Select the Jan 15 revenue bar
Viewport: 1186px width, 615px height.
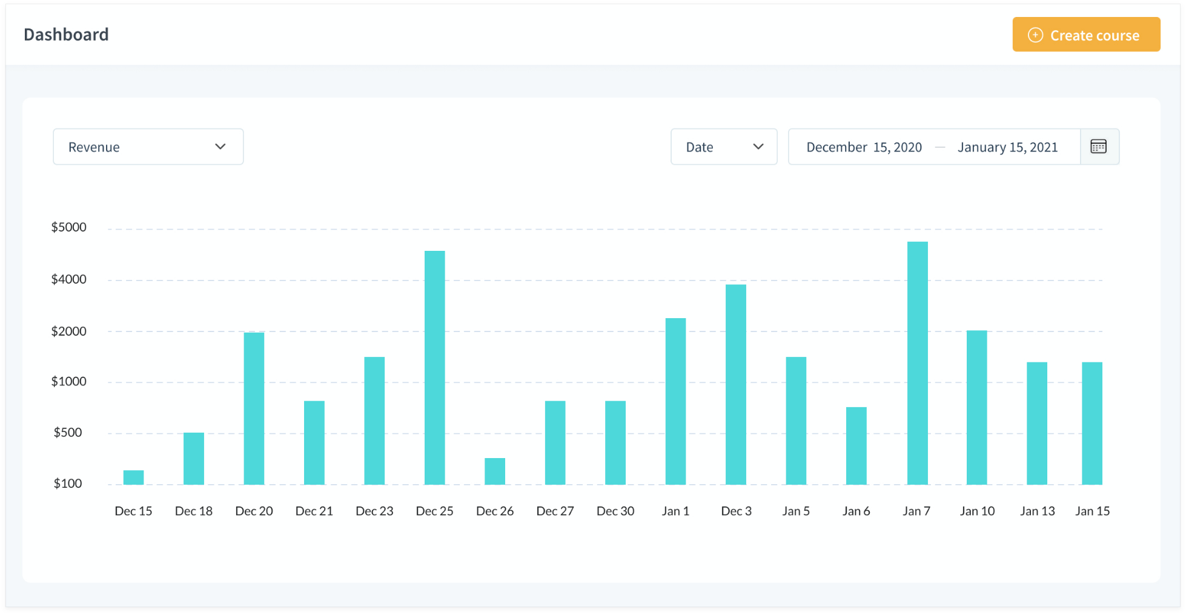[x=1092, y=424]
